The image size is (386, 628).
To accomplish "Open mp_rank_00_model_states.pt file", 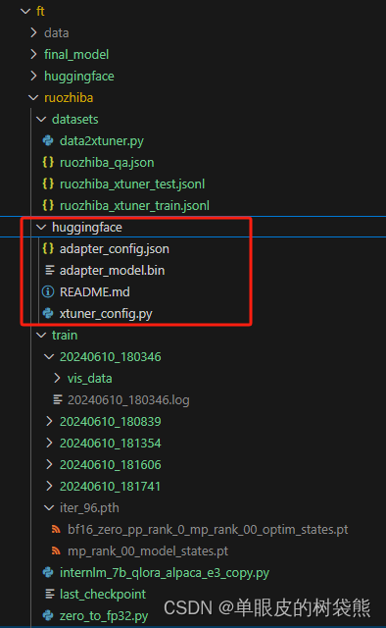I will click(x=148, y=551).
